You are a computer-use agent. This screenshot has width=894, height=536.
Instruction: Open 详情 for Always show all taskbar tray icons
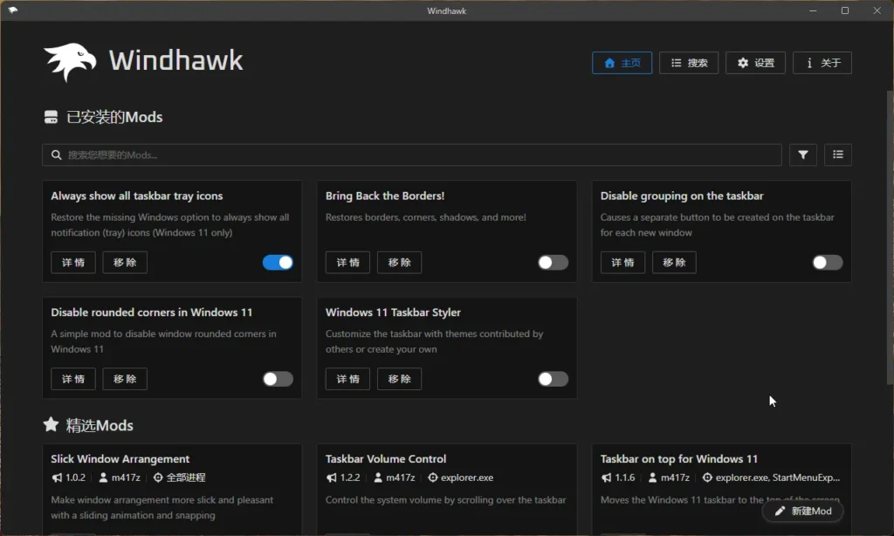[x=72, y=262]
